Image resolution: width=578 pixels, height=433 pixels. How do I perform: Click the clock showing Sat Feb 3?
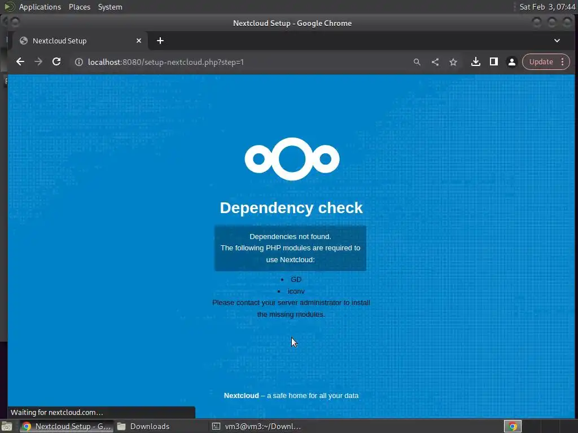click(547, 7)
